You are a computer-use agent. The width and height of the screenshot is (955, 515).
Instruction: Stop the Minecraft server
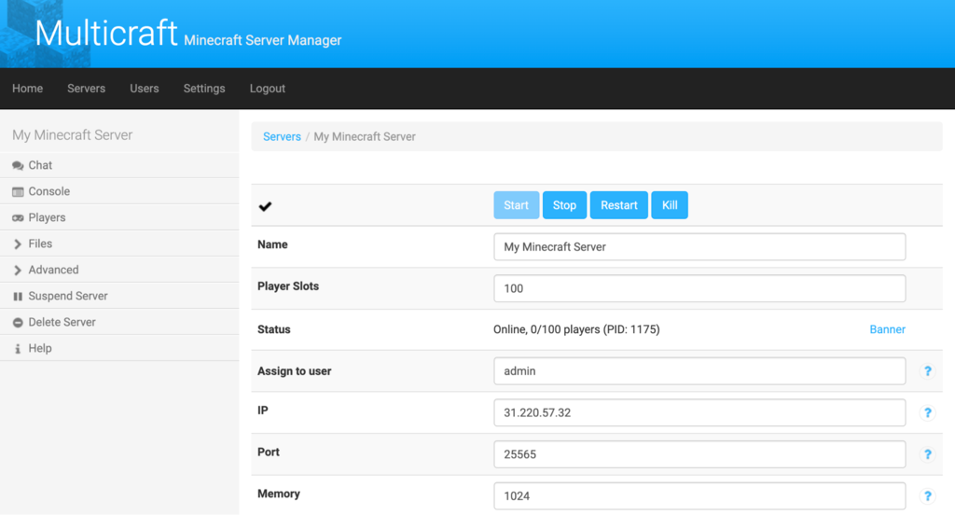tap(564, 205)
